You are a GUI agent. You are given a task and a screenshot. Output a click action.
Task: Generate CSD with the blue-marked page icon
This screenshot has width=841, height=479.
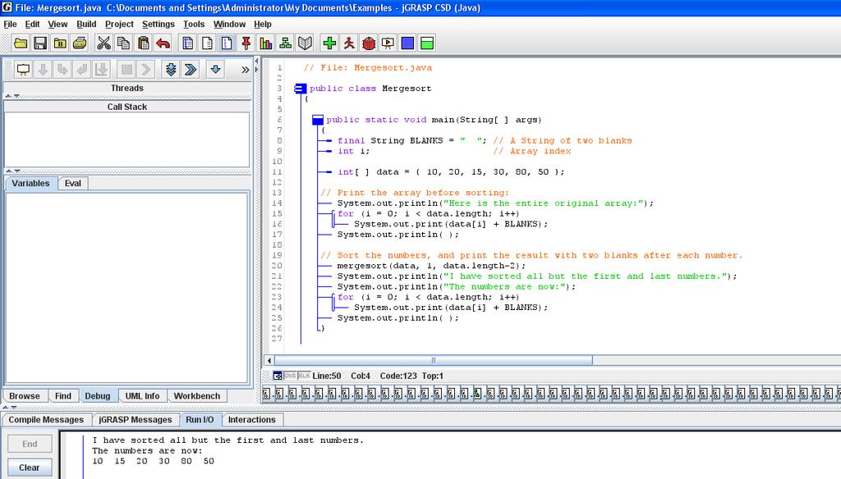(x=188, y=43)
